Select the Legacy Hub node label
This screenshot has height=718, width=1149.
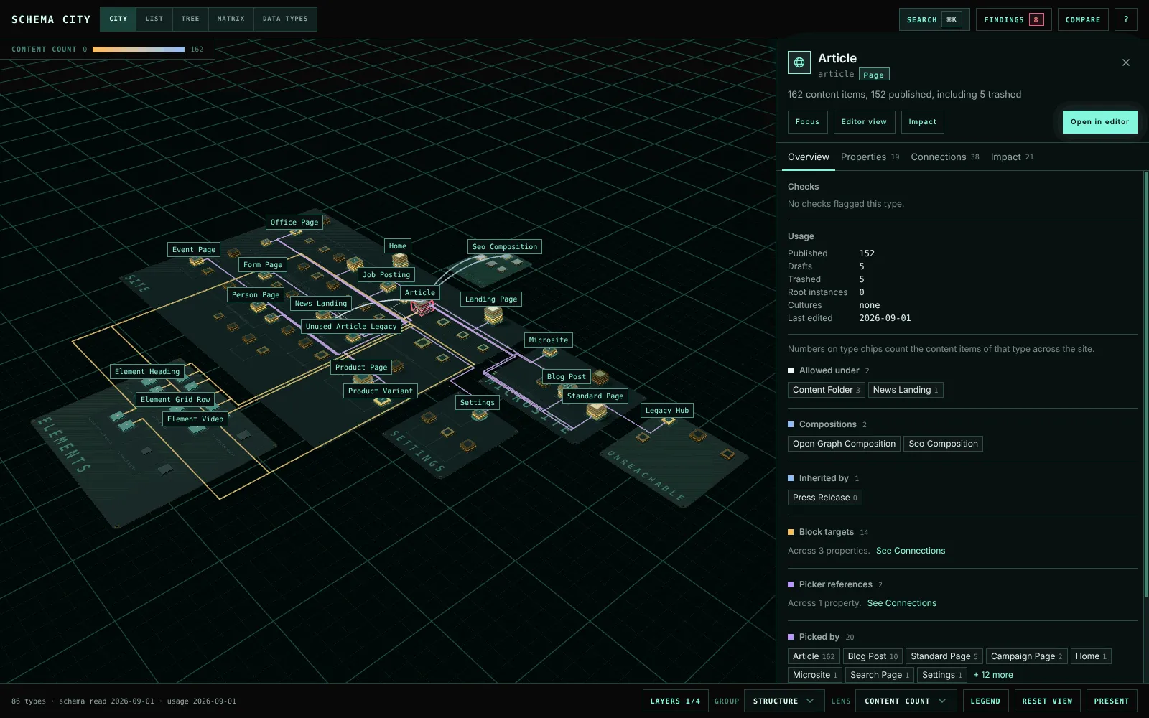[x=667, y=411]
